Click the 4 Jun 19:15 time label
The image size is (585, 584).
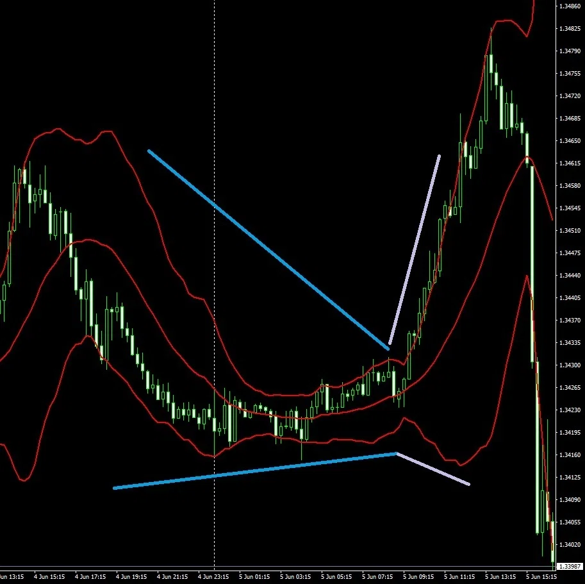pos(131,576)
